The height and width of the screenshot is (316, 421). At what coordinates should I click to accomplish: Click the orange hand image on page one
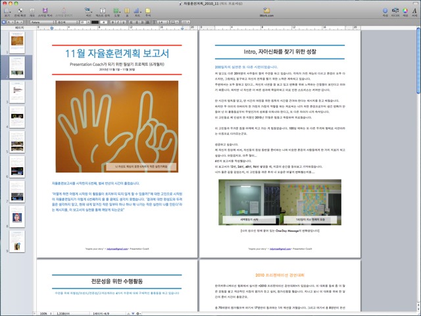(116, 121)
